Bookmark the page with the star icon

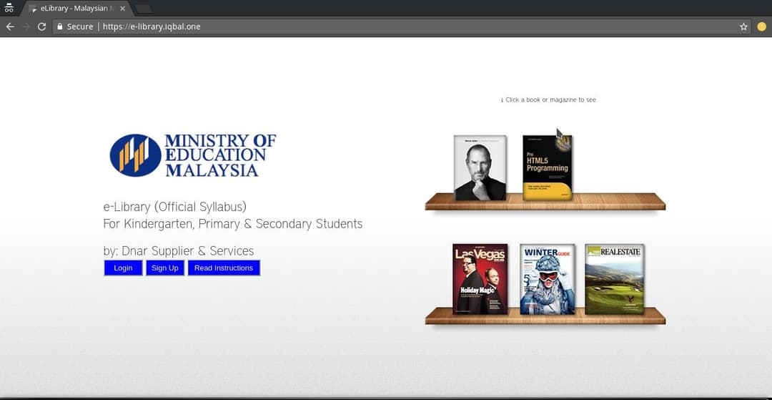click(x=743, y=26)
